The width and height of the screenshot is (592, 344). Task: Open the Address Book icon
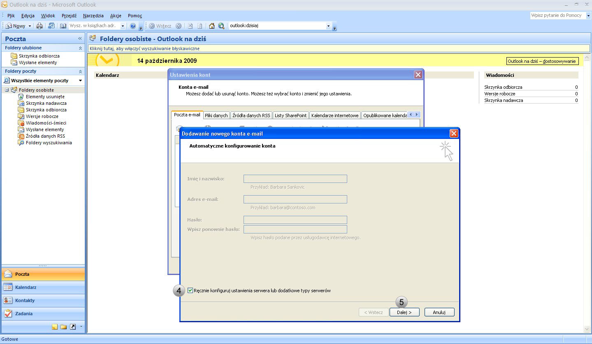click(63, 26)
